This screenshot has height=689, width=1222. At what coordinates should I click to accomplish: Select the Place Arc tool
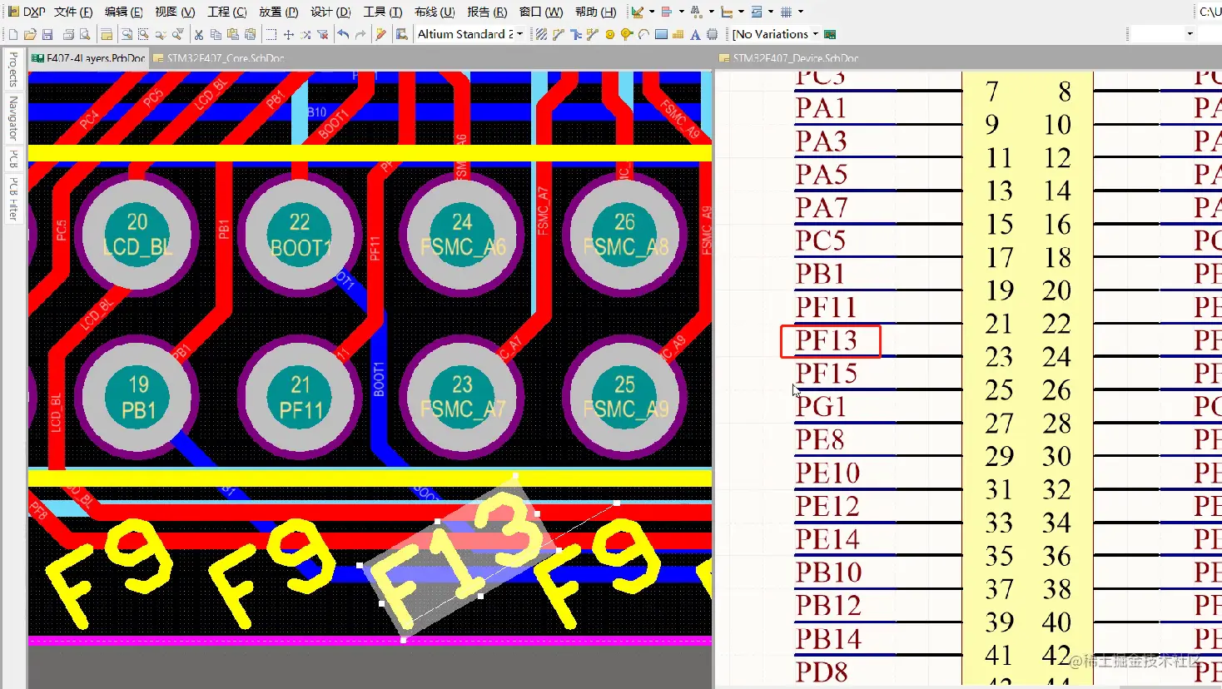[x=643, y=34]
